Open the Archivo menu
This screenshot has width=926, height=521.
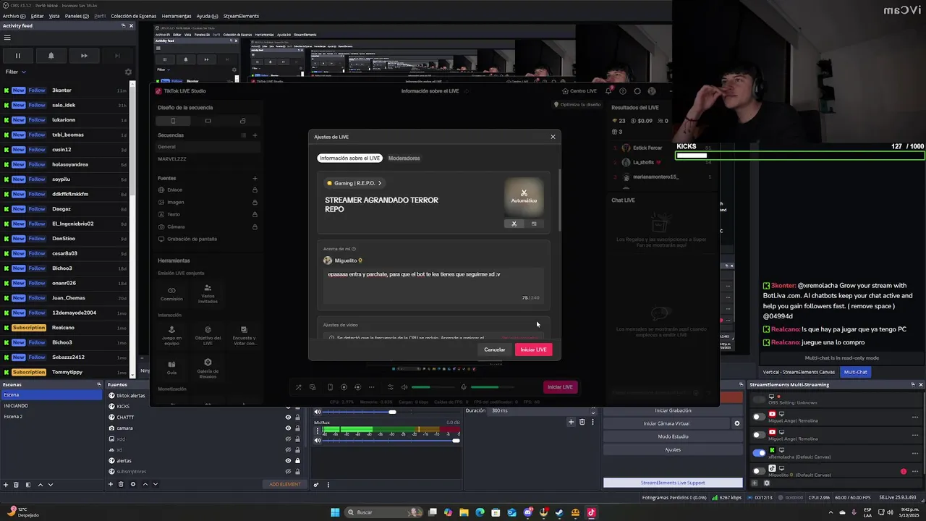pos(14,16)
